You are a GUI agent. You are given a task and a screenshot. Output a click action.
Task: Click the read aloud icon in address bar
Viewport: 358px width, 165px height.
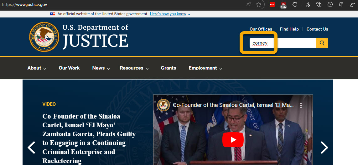[249, 5]
